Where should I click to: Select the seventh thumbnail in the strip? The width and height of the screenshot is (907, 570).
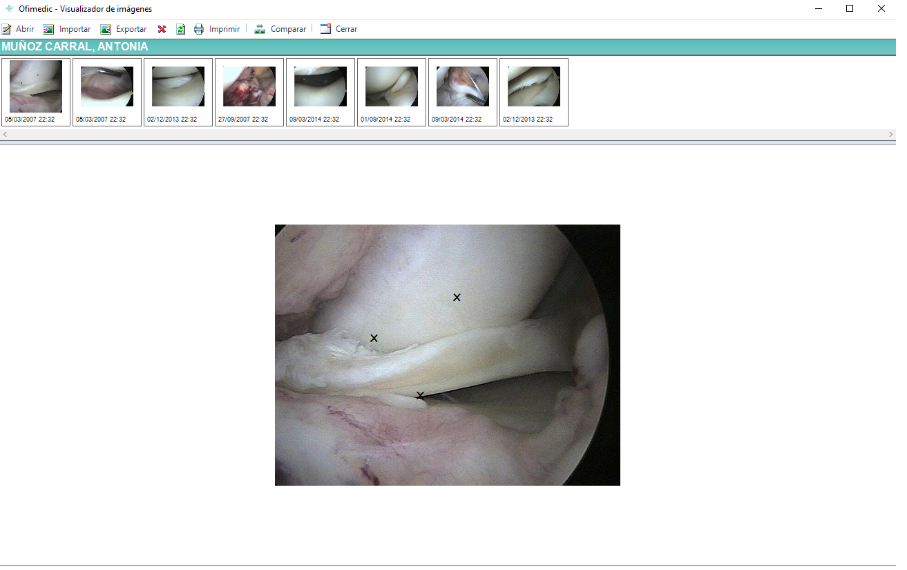point(463,87)
